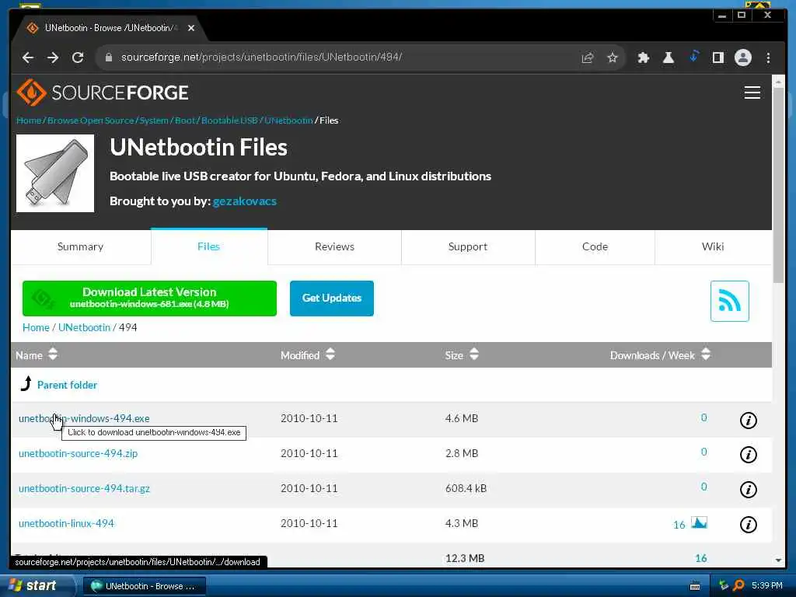Open downloads chart for unetbootin-linux-494

tap(699, 523)
